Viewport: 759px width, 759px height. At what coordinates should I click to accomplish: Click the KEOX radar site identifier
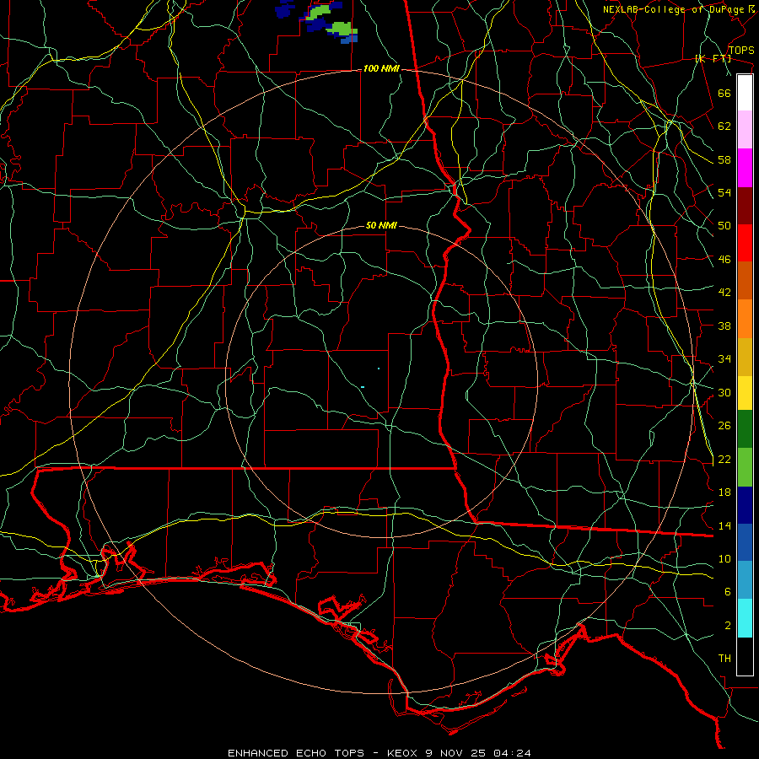[404, 753]
